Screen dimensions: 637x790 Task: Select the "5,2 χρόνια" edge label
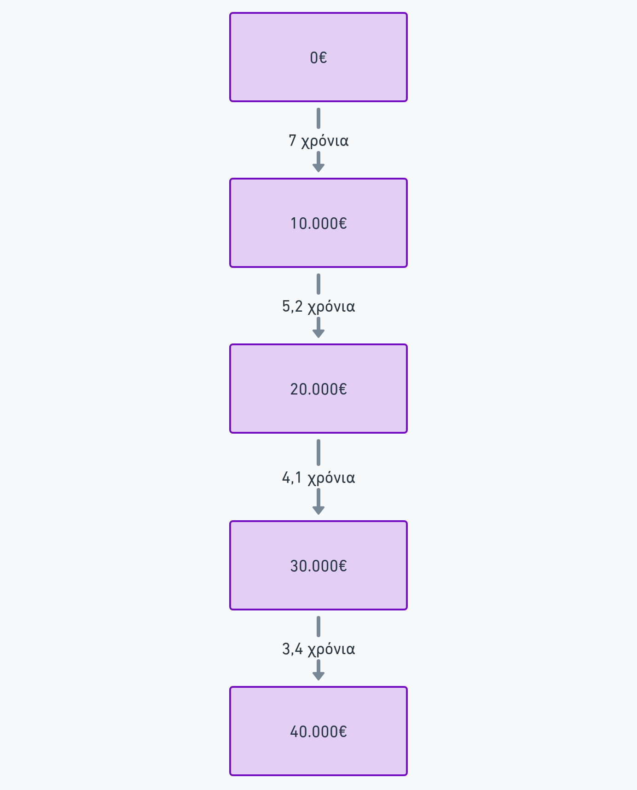pos(318,306)
